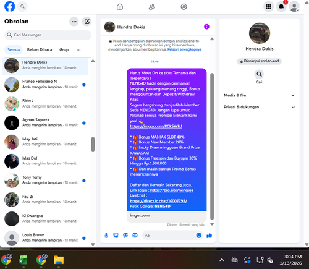
Task: Open the direct.lc.chat LiveChat link
Action: 158,201
